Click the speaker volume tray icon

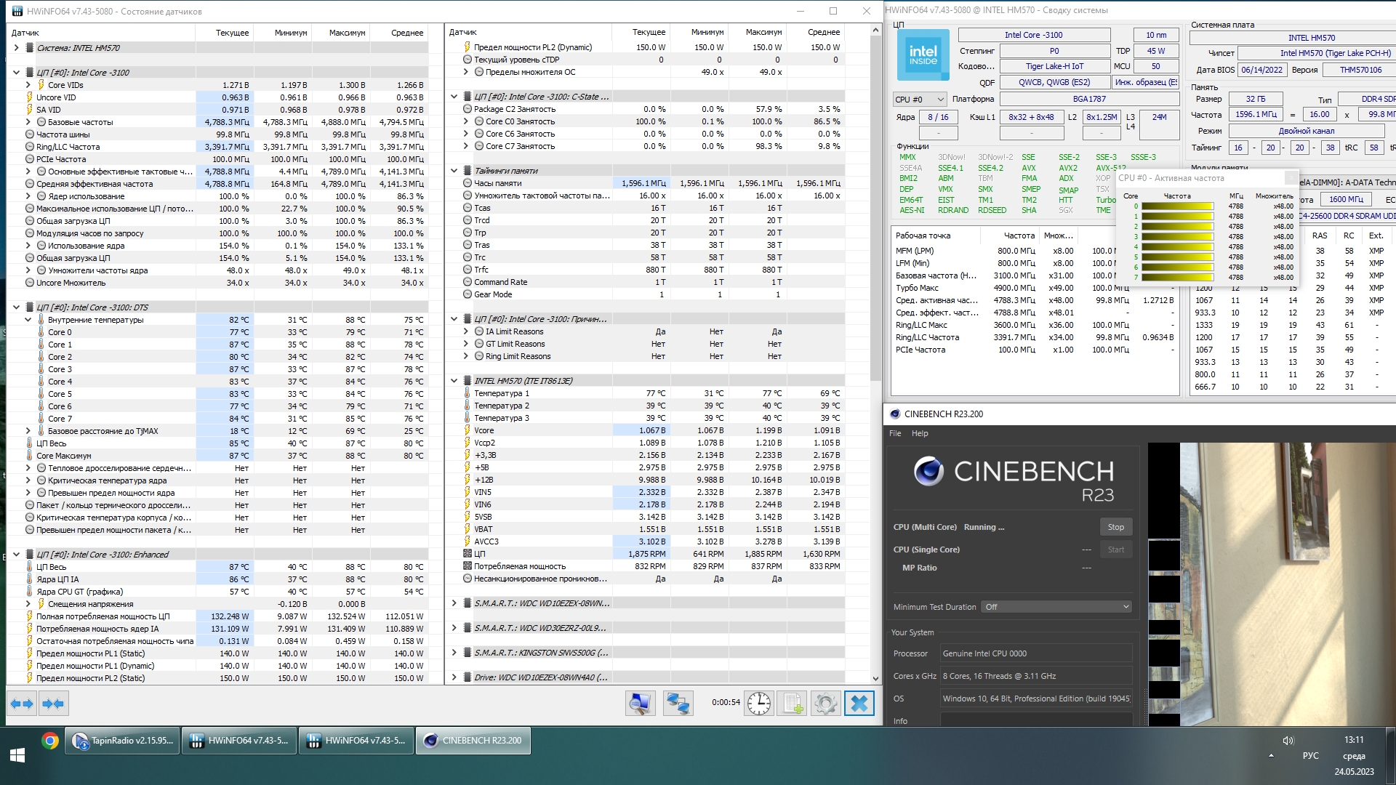(1288, 741)
